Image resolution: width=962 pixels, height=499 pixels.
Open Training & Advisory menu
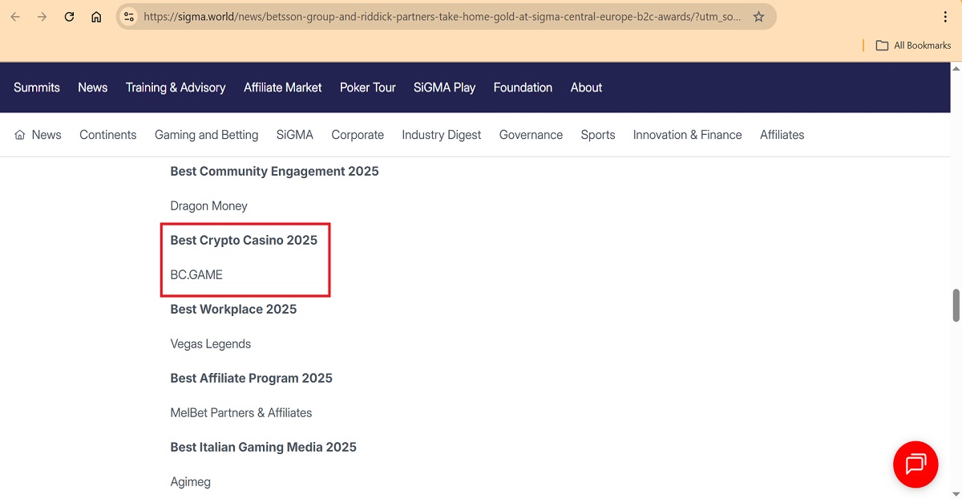176,87
